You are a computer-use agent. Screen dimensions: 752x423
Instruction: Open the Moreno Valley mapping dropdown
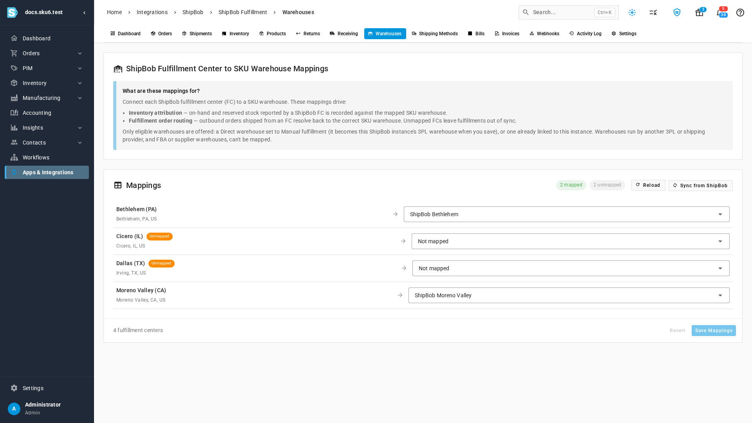569,295
